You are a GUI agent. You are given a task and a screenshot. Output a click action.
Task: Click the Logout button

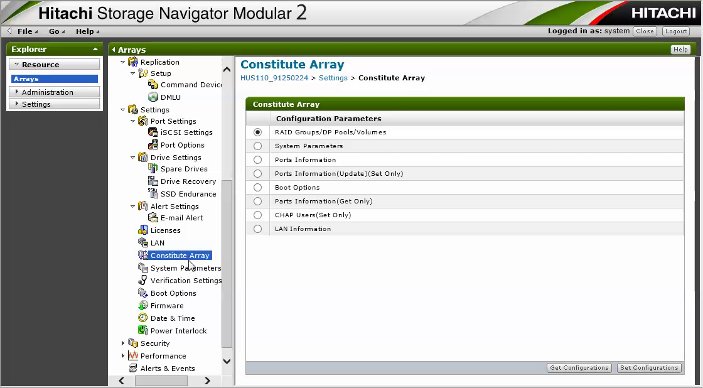pos(676,31)
